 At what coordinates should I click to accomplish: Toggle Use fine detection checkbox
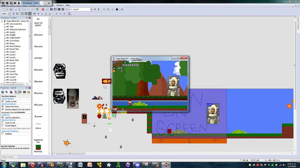tap(3, 118)
